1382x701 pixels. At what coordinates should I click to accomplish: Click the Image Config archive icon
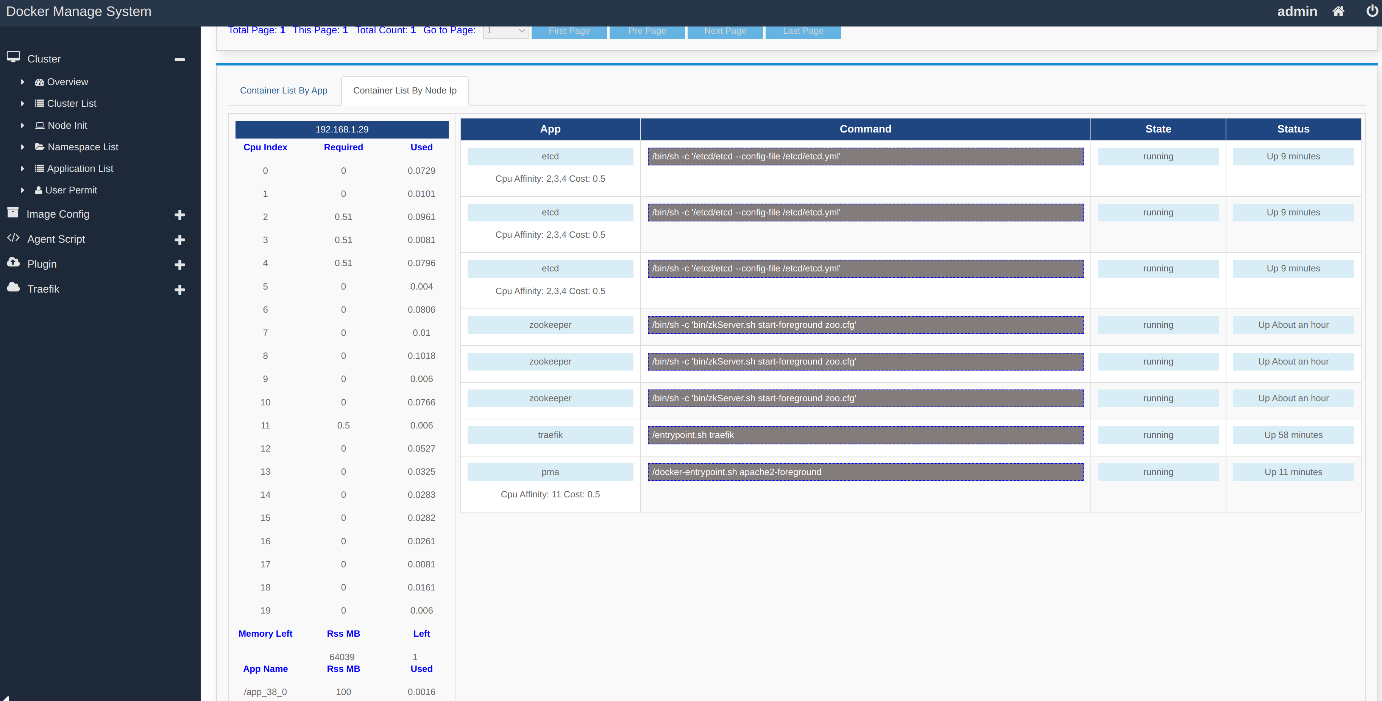click(13, 212)
